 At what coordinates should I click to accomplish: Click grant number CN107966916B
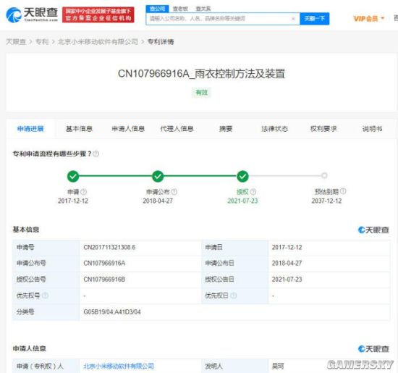tap(104, 280)
